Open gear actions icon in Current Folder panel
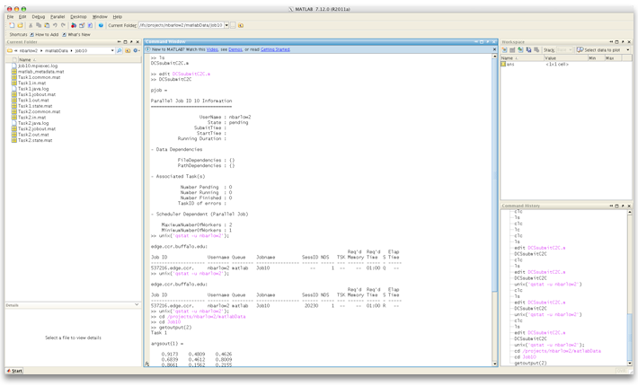This screenshot has width=638, height=386. [x=136, y=51]
